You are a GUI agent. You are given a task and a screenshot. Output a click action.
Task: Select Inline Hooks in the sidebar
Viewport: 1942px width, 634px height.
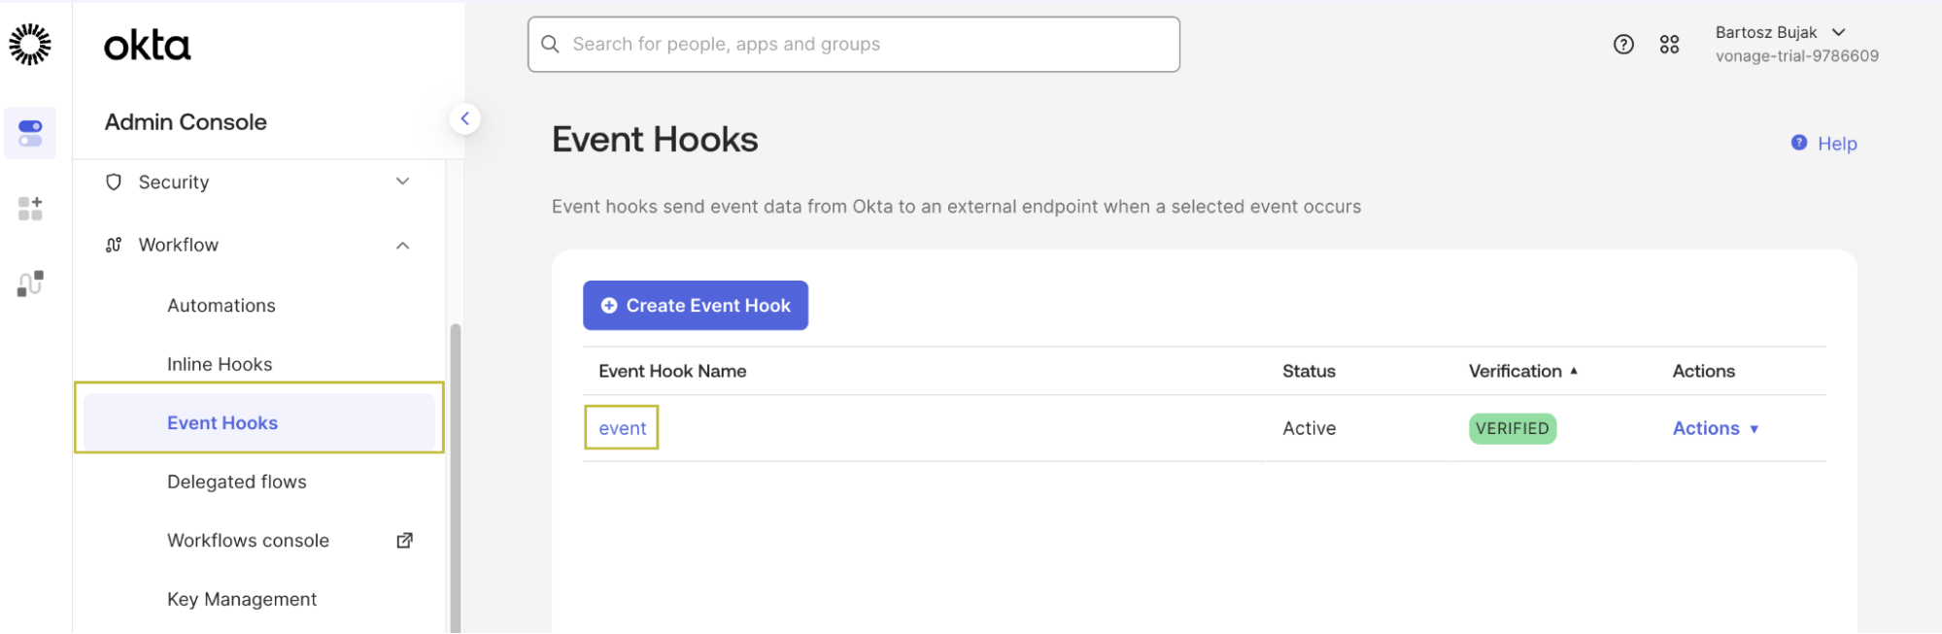click(220, 364)
